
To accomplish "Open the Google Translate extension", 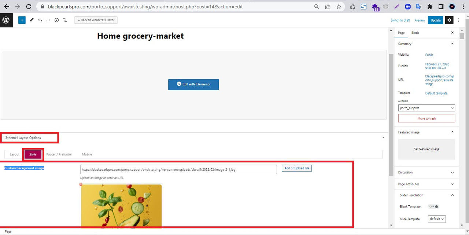I will pos(419,7).
